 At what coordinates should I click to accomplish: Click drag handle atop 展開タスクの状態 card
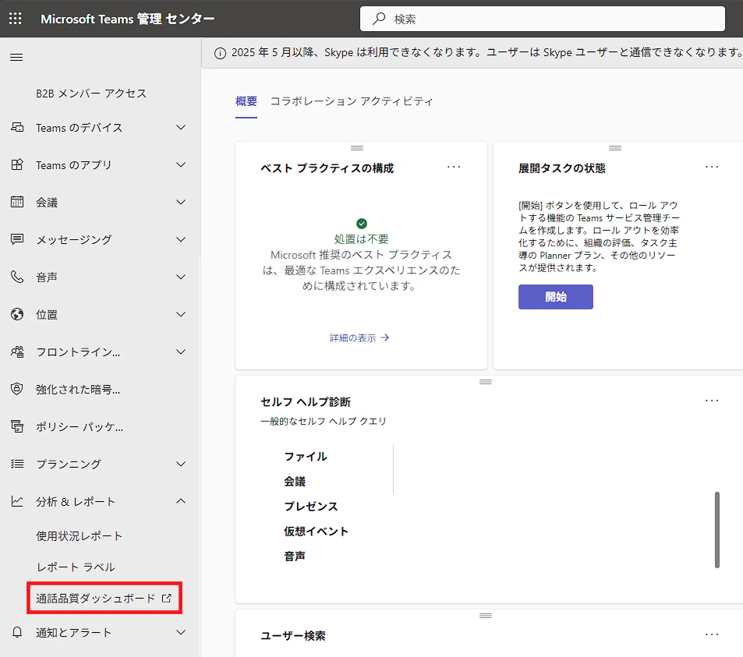click(x=615, y=148)
